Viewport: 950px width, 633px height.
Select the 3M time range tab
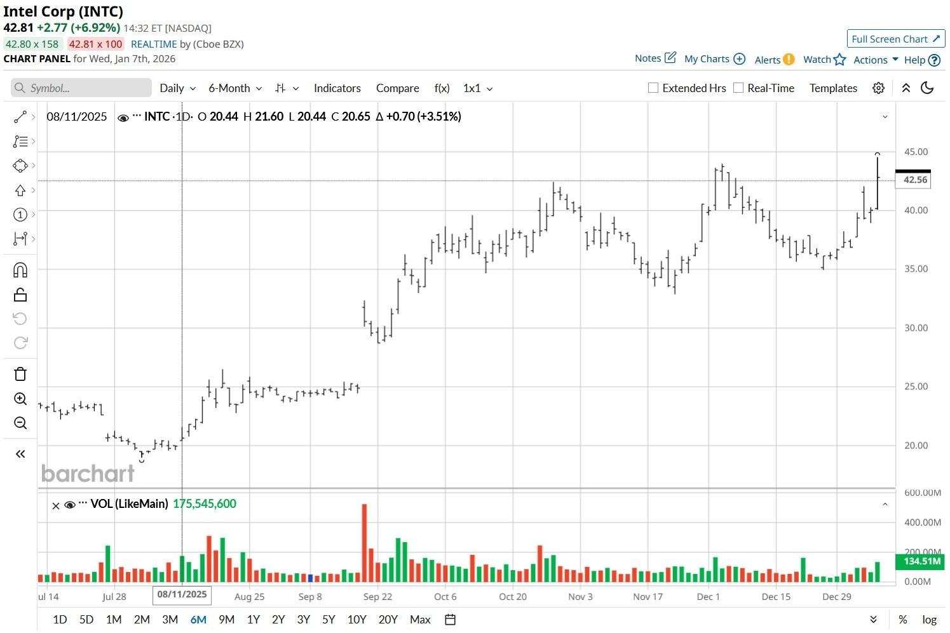tap(170, 620)
